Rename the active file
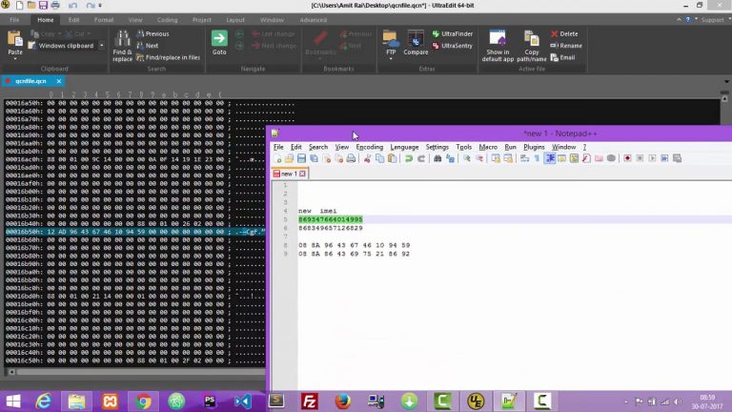The height and width of the screenshot is (412, 732). (566, 46)
